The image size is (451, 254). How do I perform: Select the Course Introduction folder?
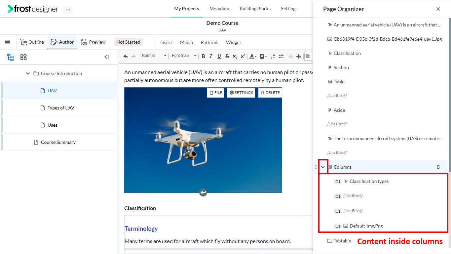pos(61,73)
